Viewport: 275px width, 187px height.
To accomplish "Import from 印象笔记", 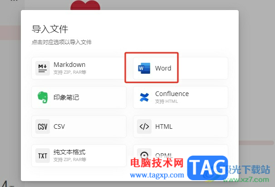I will click(79, 97).
